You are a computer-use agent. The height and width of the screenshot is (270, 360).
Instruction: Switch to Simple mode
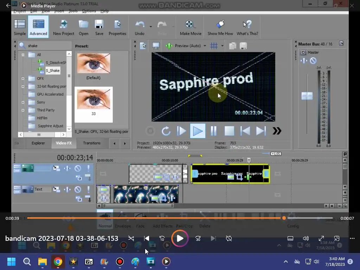tap(20, 27)
